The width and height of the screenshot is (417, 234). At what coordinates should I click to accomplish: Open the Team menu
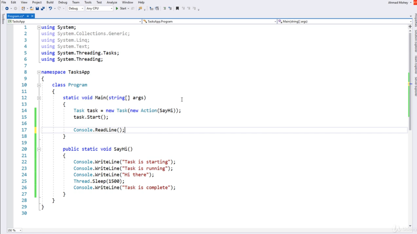[76, 2]
